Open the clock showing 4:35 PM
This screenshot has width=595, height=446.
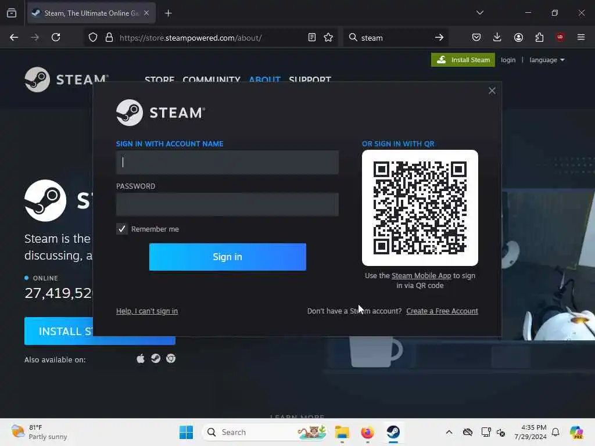(x=530, y=432)
